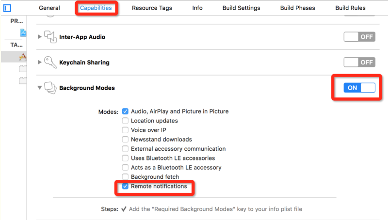Collapse the Background Modes section
Screen dimensions: 388x220
tap(40, 88)
